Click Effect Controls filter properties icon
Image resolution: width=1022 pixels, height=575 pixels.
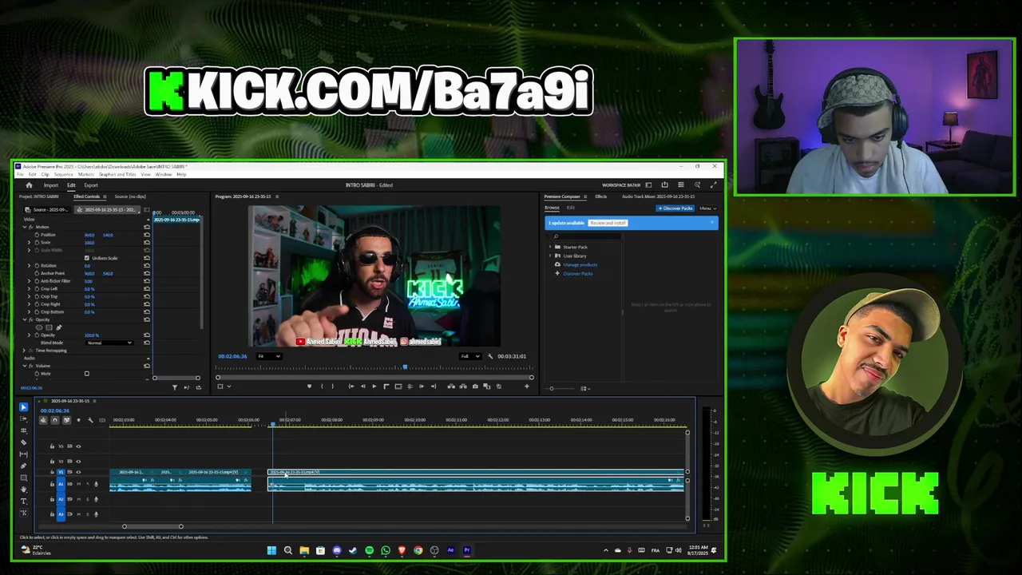174,387
